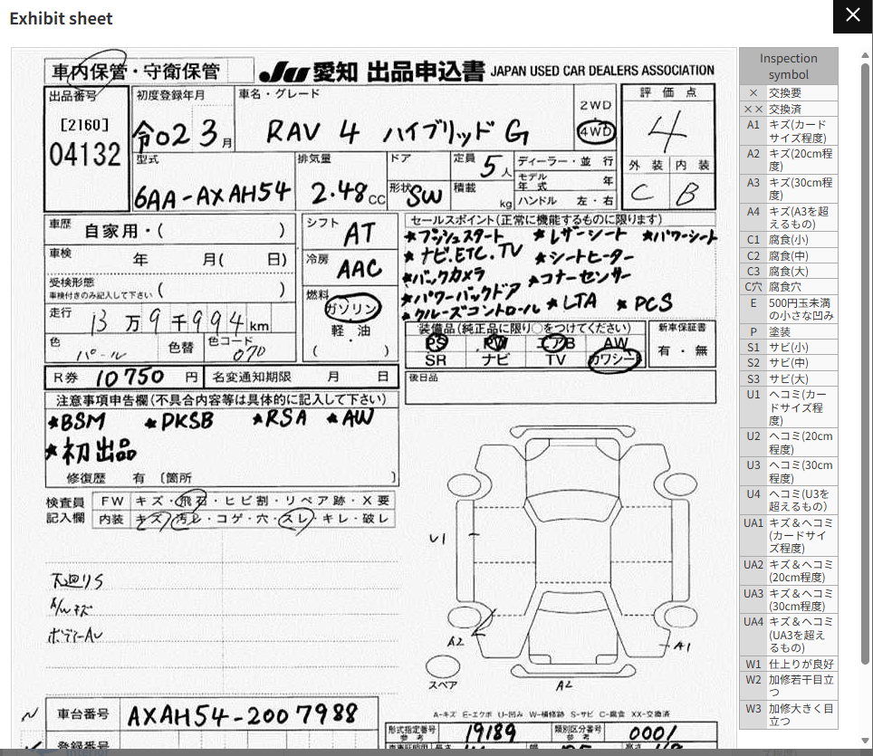Image resolution: width=873 pixels, height=756 pixels.
Task: Select the A3 symbol row
Action: tap(789, 189)
